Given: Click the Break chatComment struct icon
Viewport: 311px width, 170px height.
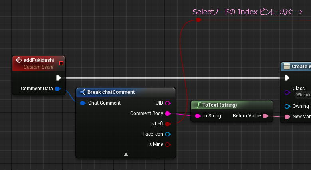Looking at the screenshot, I should (83, 92).
